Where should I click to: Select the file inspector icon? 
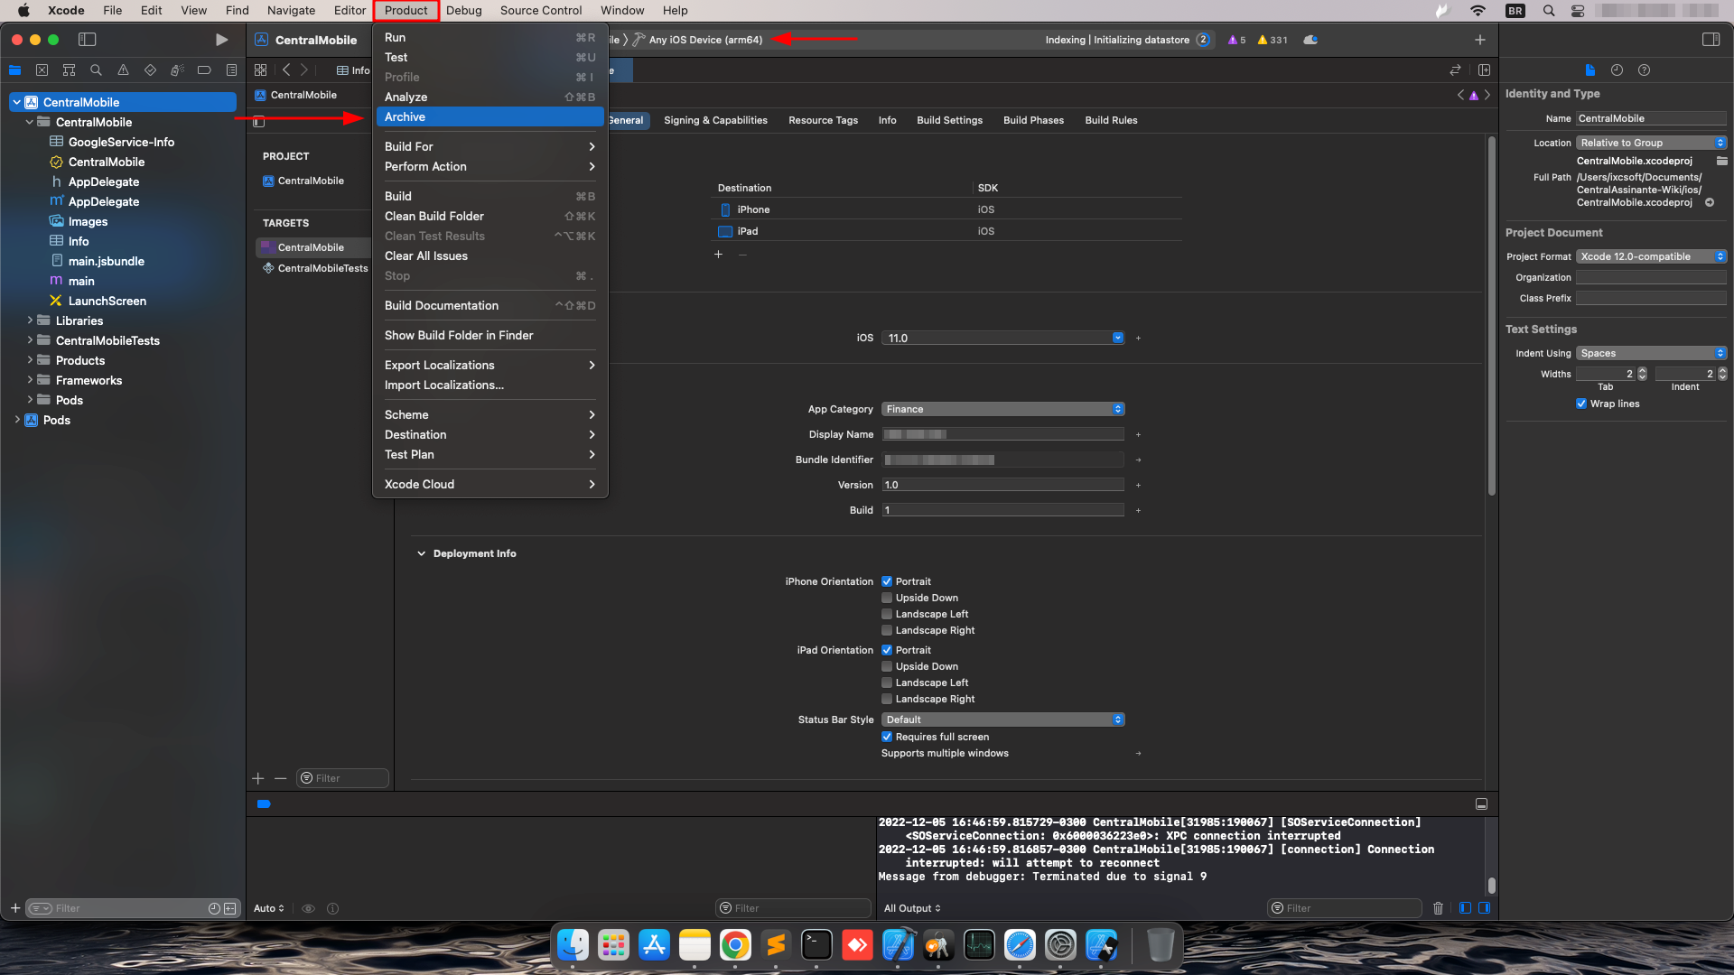click(1589, 70)
